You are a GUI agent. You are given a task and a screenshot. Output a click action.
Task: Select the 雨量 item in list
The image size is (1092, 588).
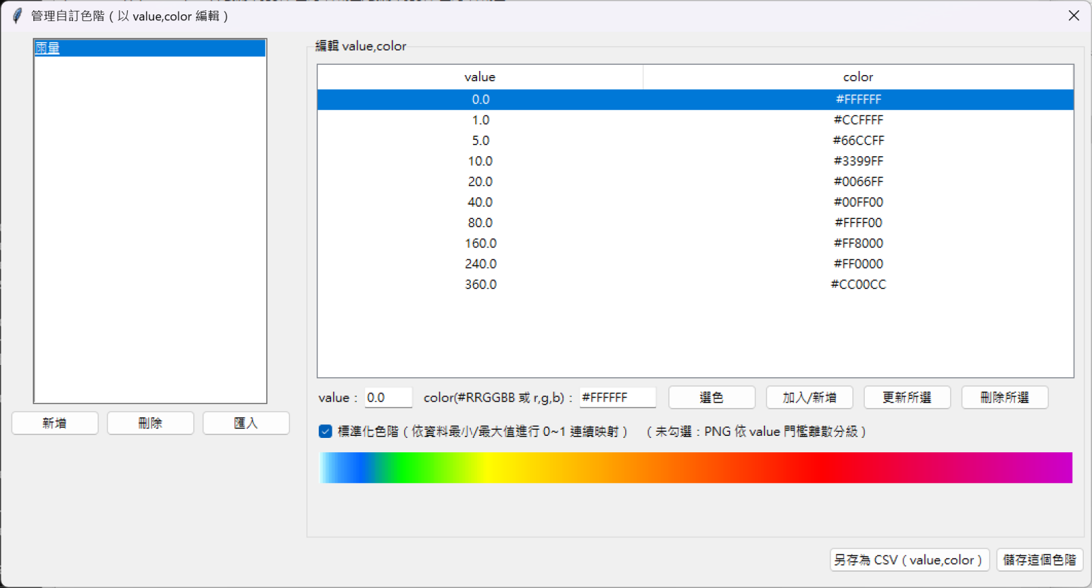click(48, 48)
